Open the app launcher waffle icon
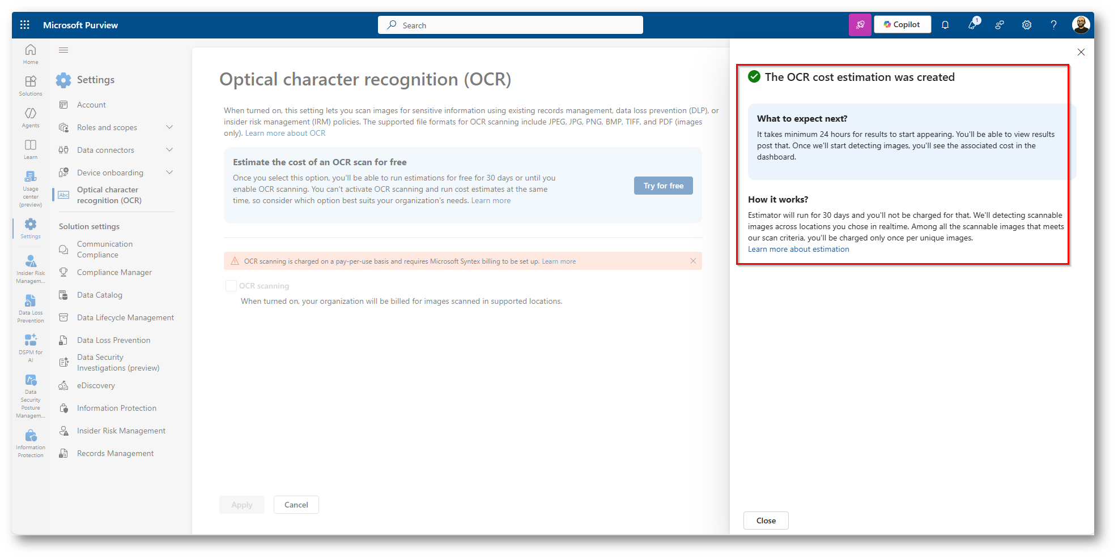 tap(24, 25)
